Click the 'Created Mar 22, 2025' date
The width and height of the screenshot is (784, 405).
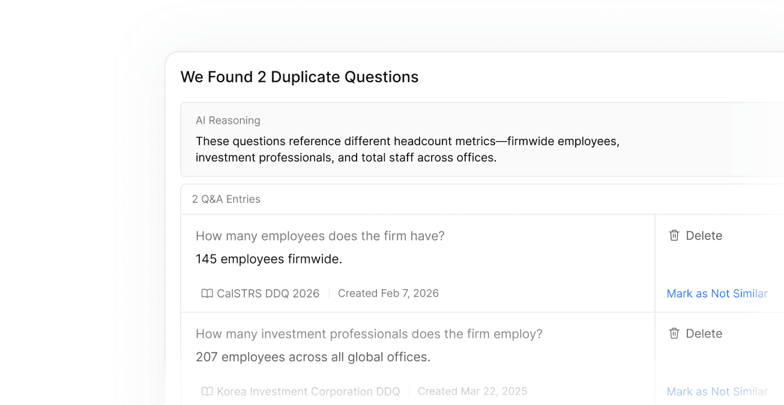tap(472, 391)
